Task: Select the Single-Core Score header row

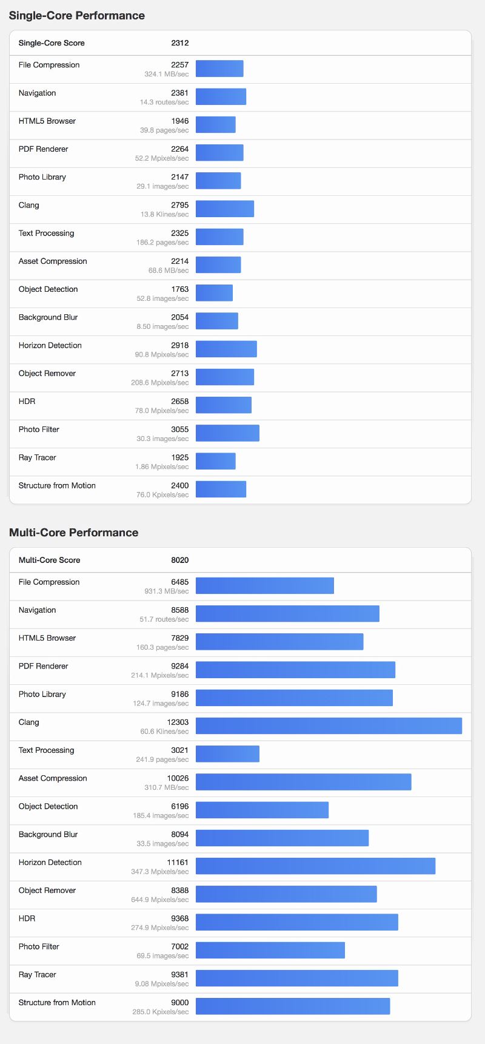Action: click(241, 43)
